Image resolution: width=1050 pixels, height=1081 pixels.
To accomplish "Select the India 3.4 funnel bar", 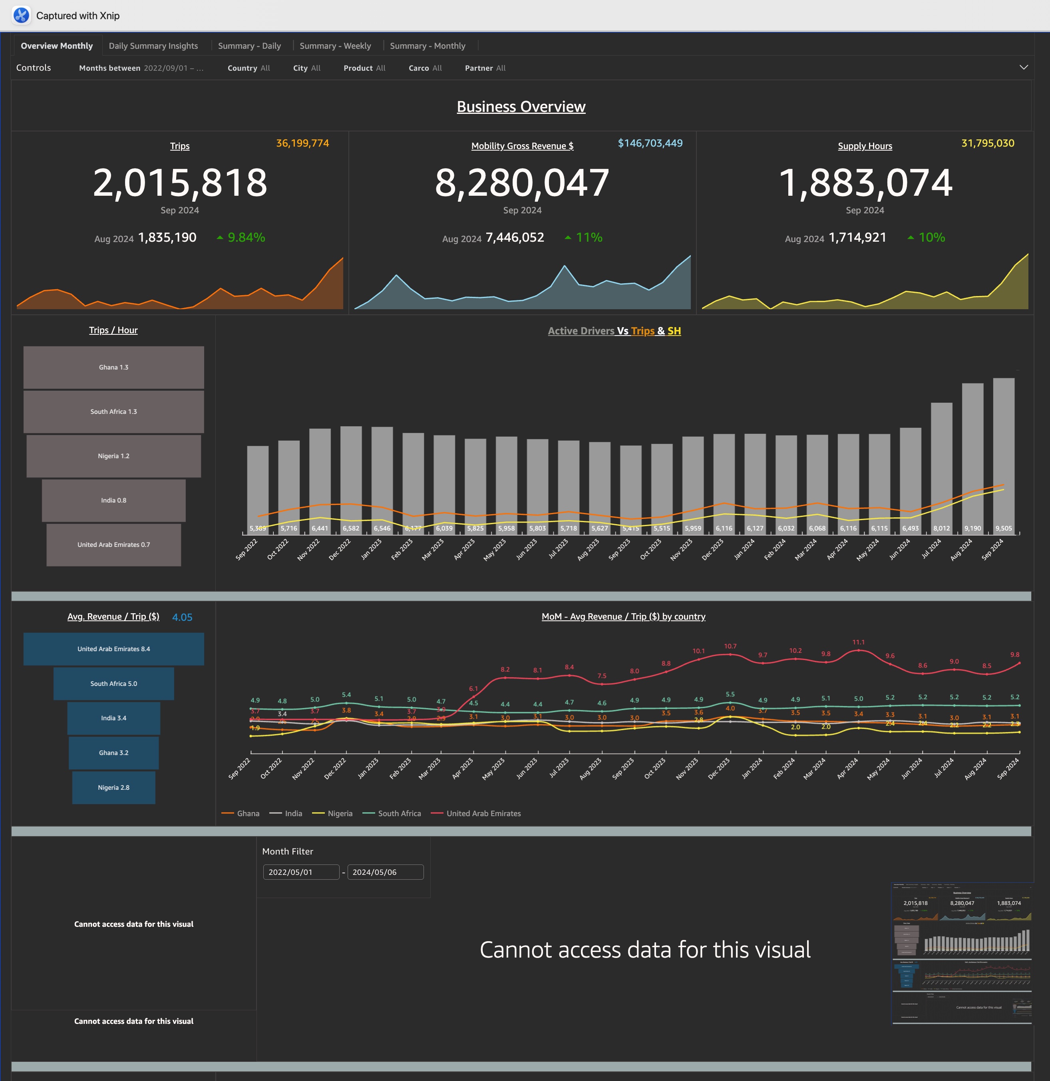I will 113,718.
